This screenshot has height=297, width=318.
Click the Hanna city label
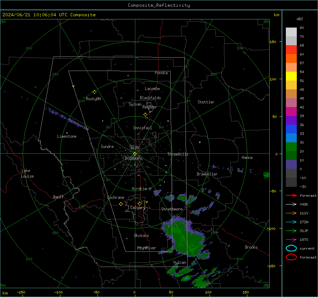pos(247,158)
